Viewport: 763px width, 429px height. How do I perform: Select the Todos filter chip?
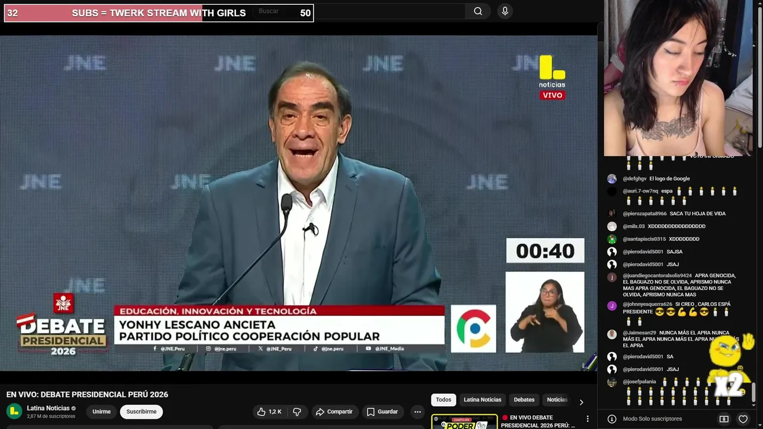[443, 400]
